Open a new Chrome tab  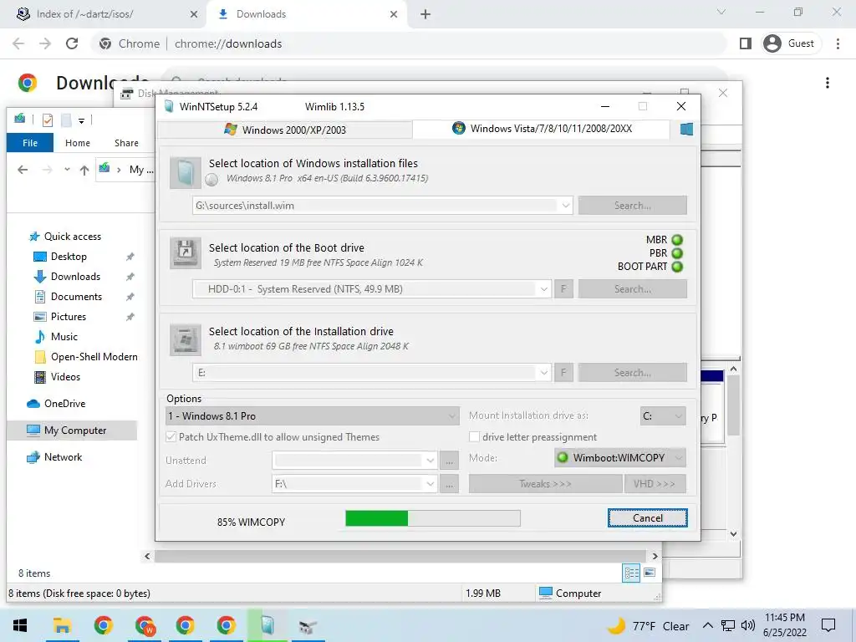(425, 14)
